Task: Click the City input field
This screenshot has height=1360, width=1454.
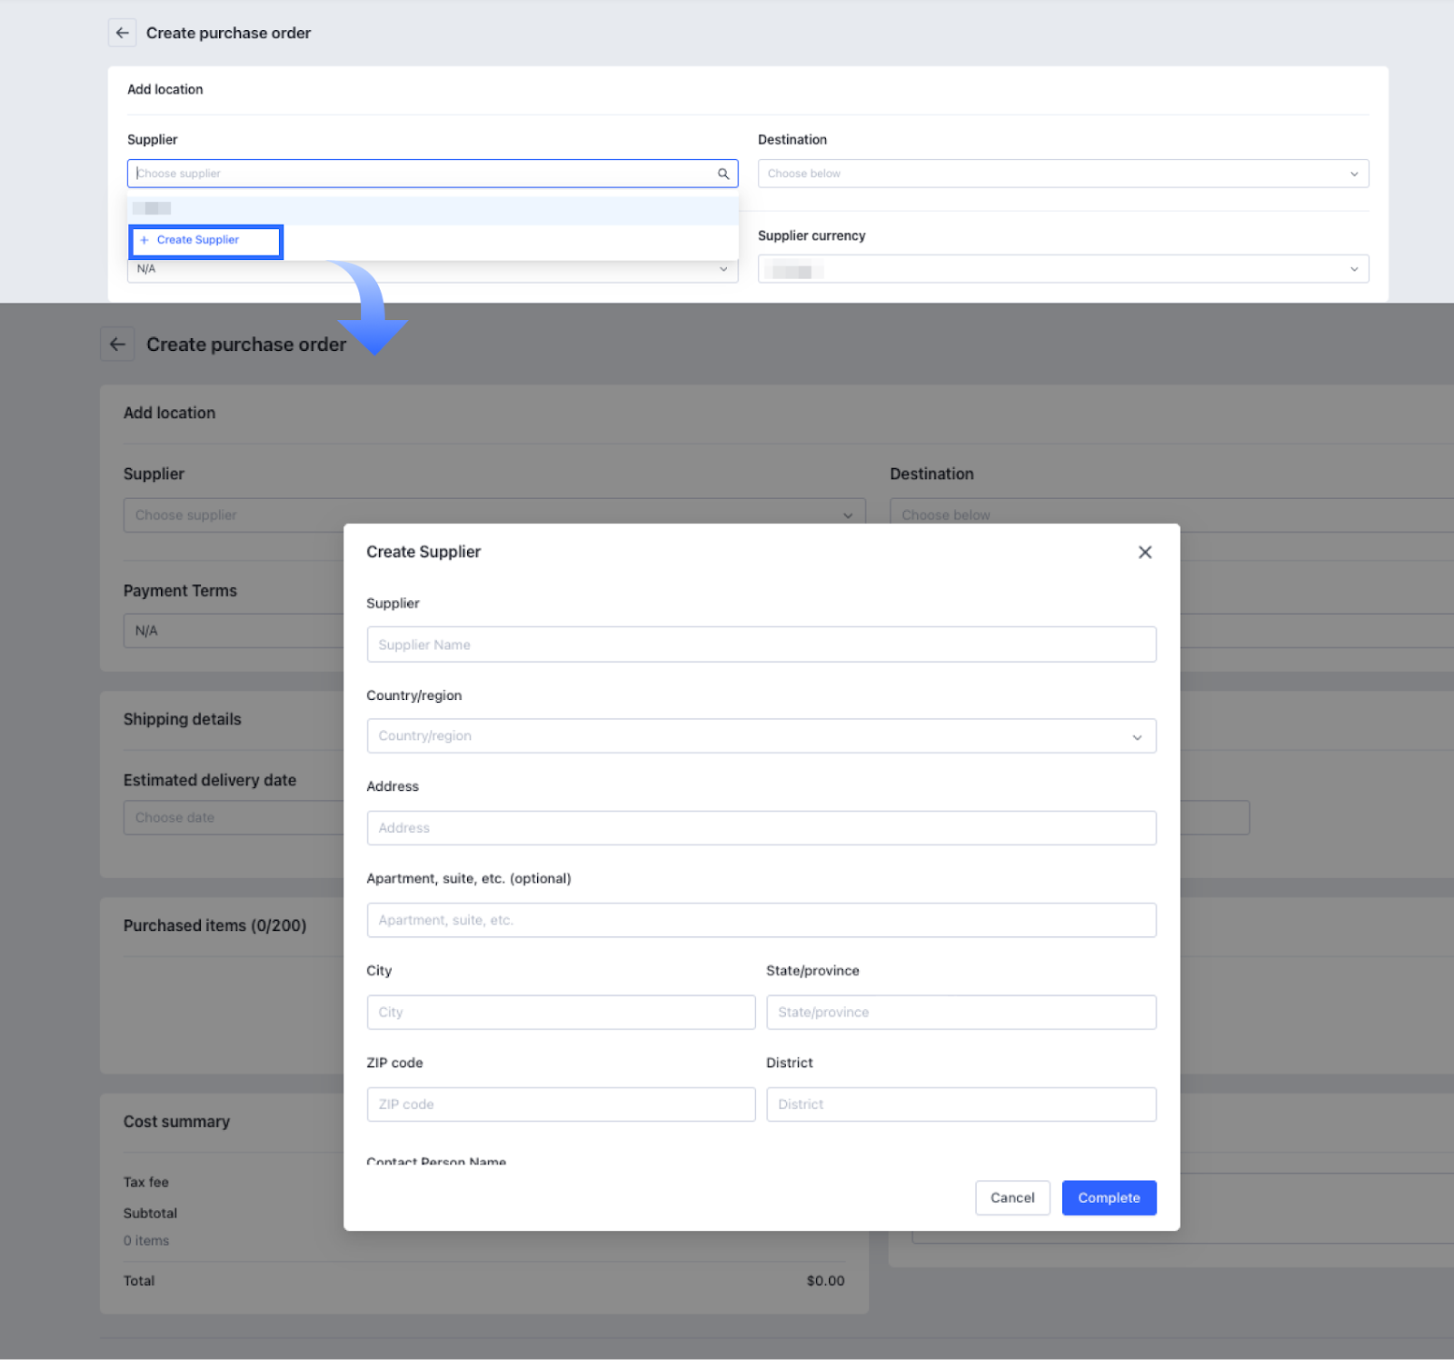Action: click(561, 1013)
